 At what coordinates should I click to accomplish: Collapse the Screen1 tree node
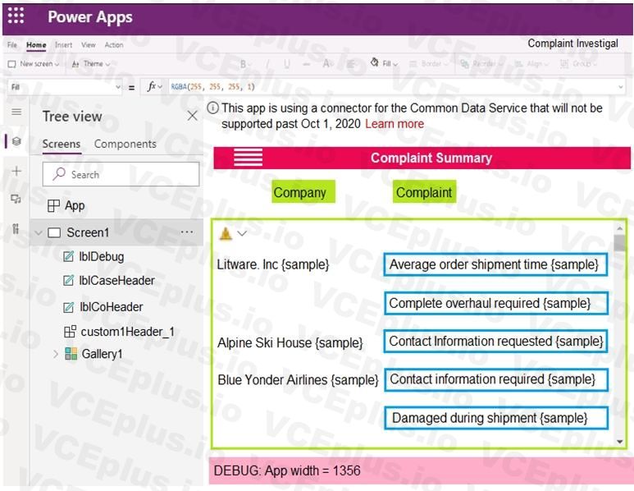(39, 232)
